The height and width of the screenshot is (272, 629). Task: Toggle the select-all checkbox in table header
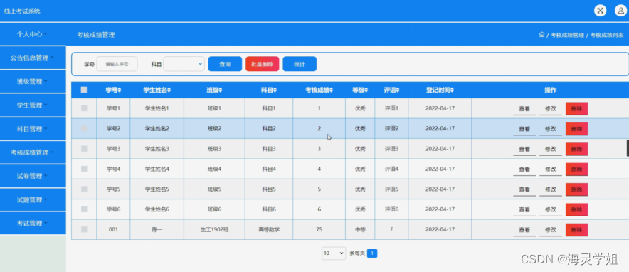[84, 90]
